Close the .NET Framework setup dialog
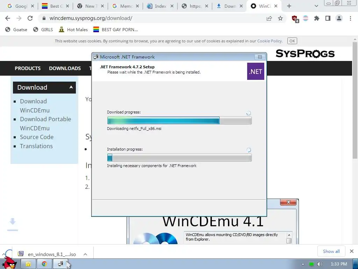 coord(260,57)
